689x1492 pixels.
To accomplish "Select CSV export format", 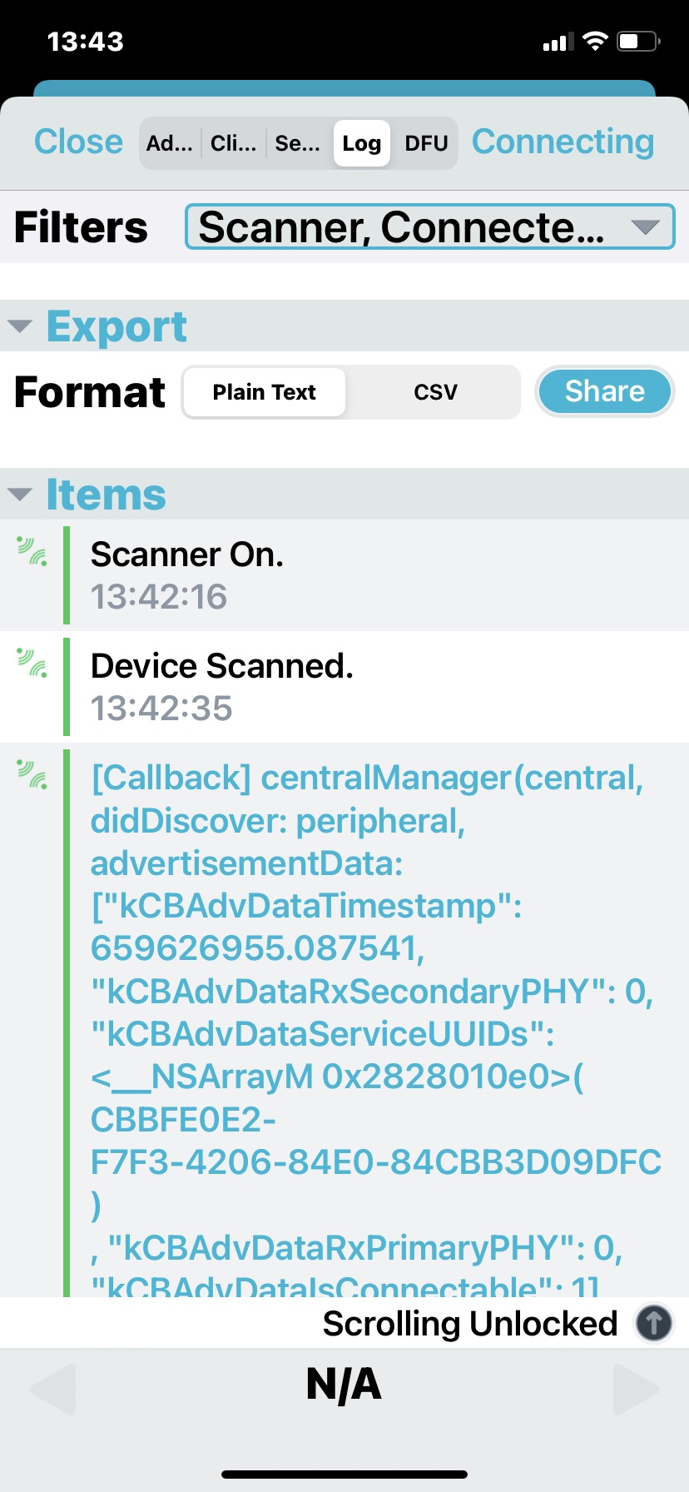I will (435, 392).
